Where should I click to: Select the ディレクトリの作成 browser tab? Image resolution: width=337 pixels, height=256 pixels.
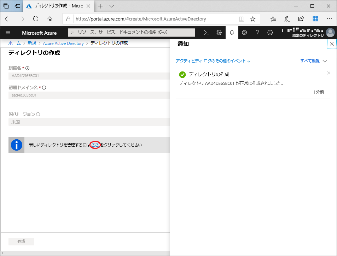point(58,6)
